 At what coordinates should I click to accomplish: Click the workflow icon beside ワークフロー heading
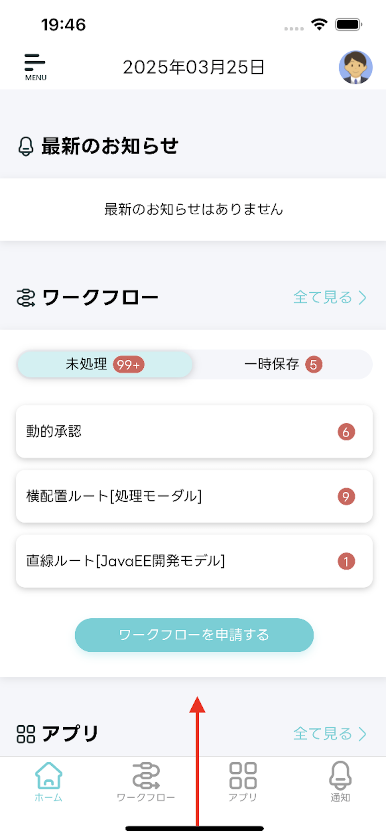pyautogui.click(x=26, y=297)
